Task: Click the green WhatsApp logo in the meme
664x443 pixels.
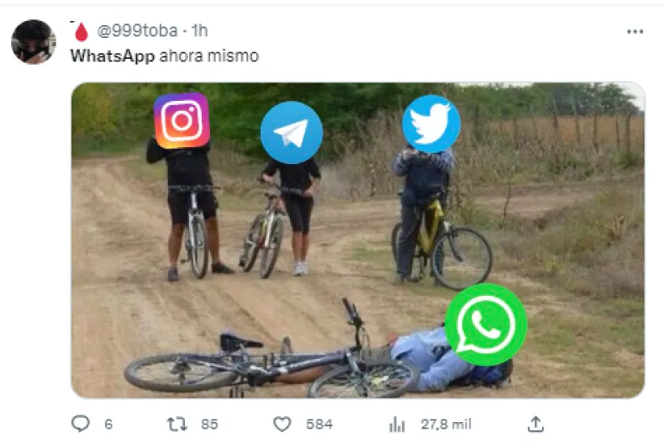Action: (485, 324)
